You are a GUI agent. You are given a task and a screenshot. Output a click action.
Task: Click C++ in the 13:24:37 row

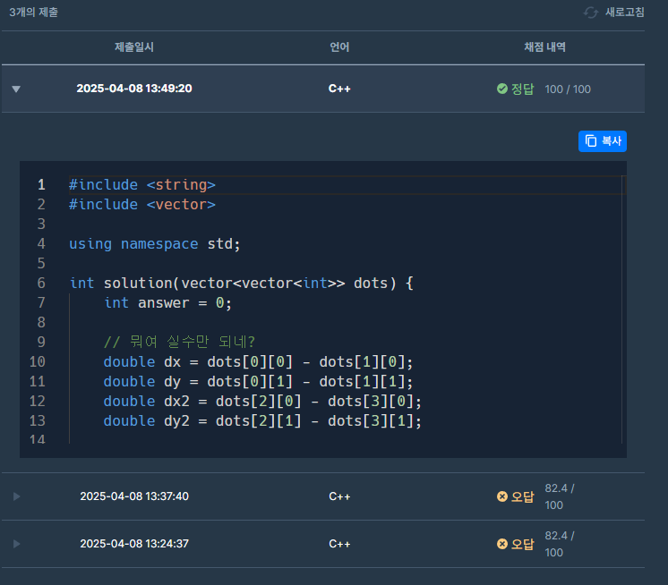coord(339,544)
